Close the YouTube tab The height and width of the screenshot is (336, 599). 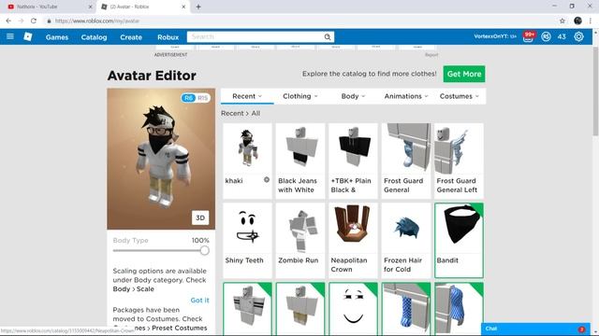[x=91, y=7]
